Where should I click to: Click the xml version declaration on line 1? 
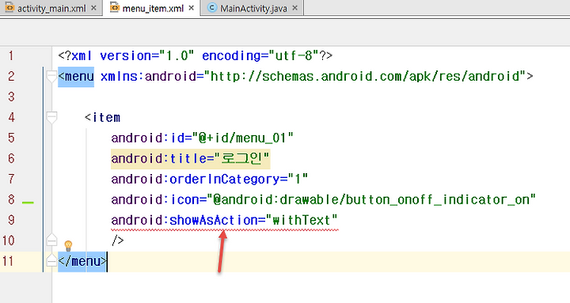click(x=196, y=56)
